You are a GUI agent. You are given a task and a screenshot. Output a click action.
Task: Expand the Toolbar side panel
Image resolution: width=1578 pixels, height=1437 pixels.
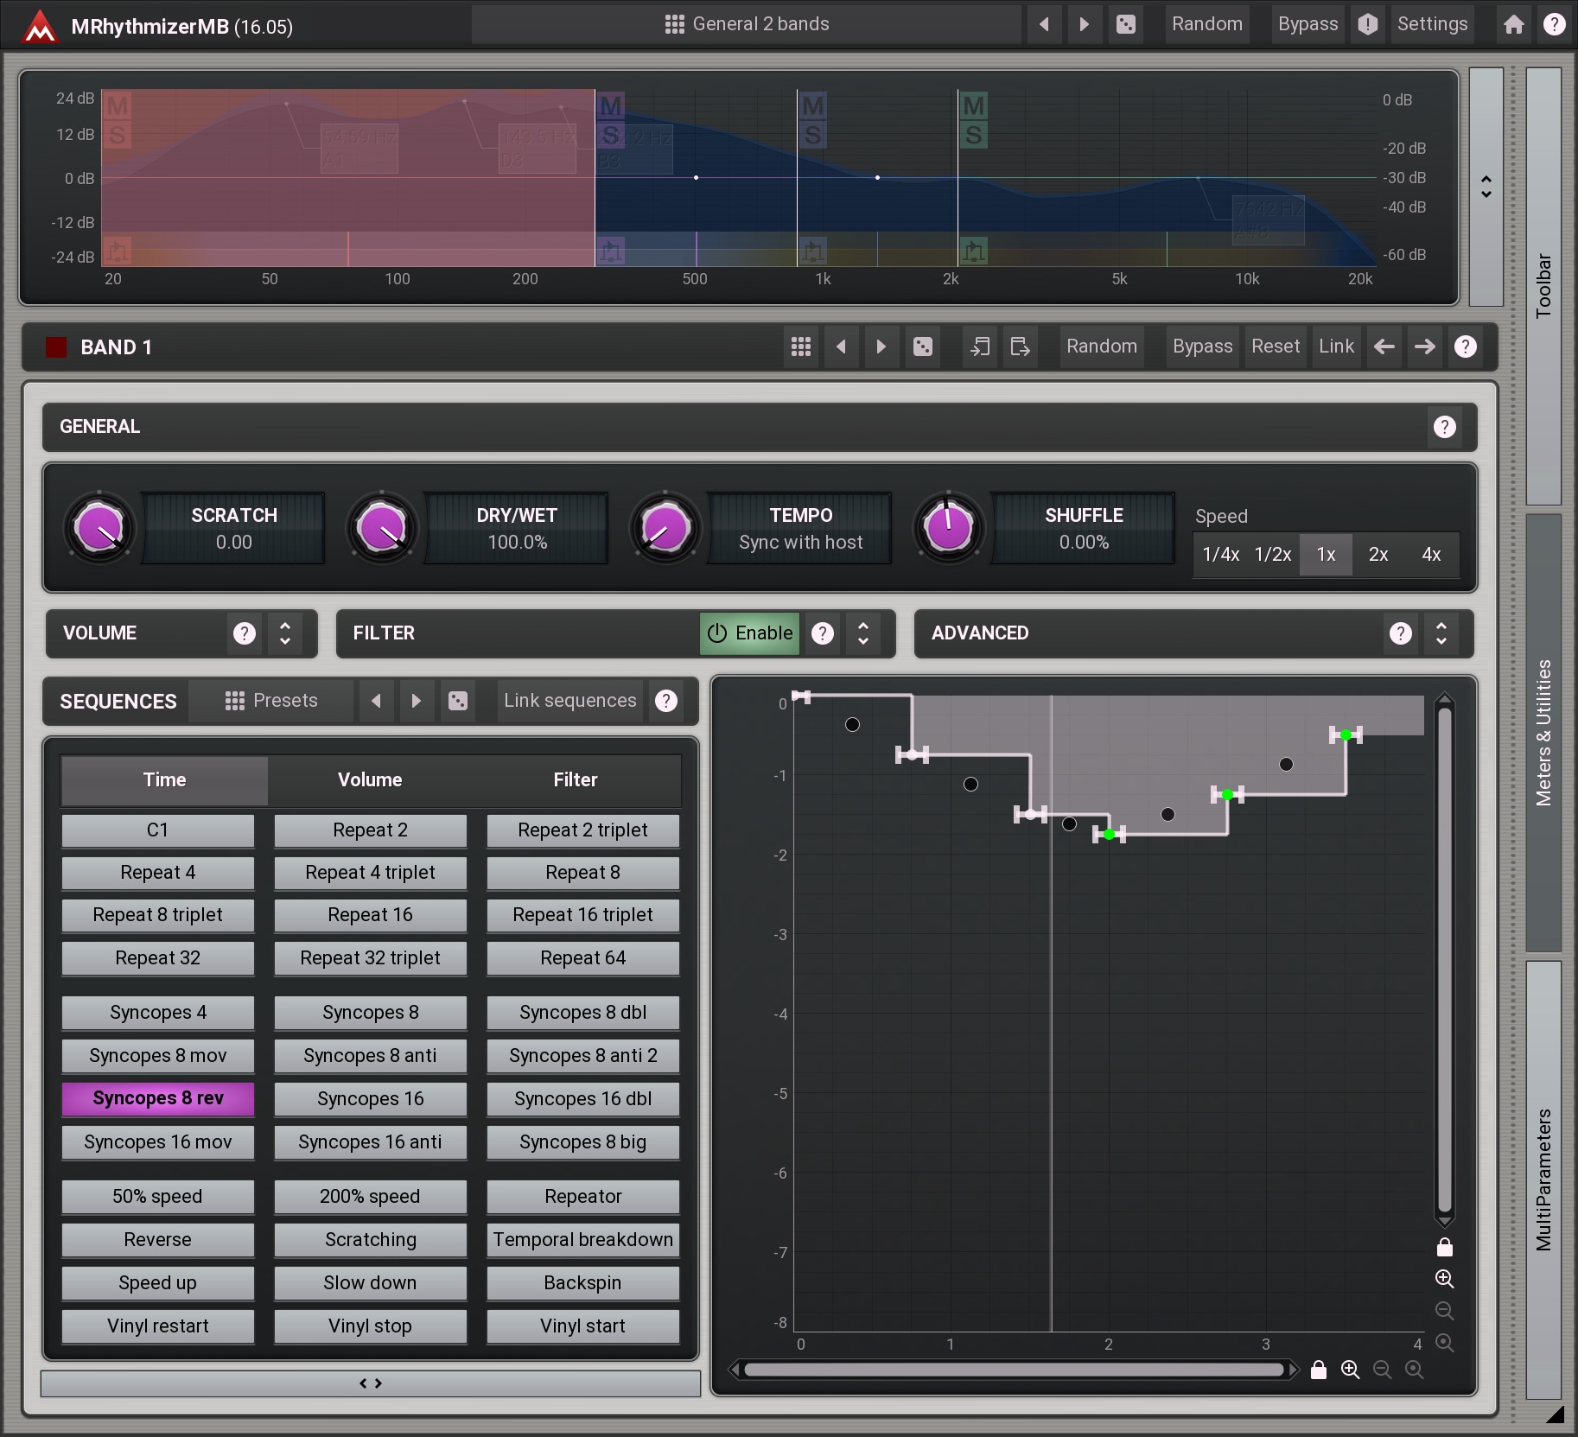pos(1543,286)
